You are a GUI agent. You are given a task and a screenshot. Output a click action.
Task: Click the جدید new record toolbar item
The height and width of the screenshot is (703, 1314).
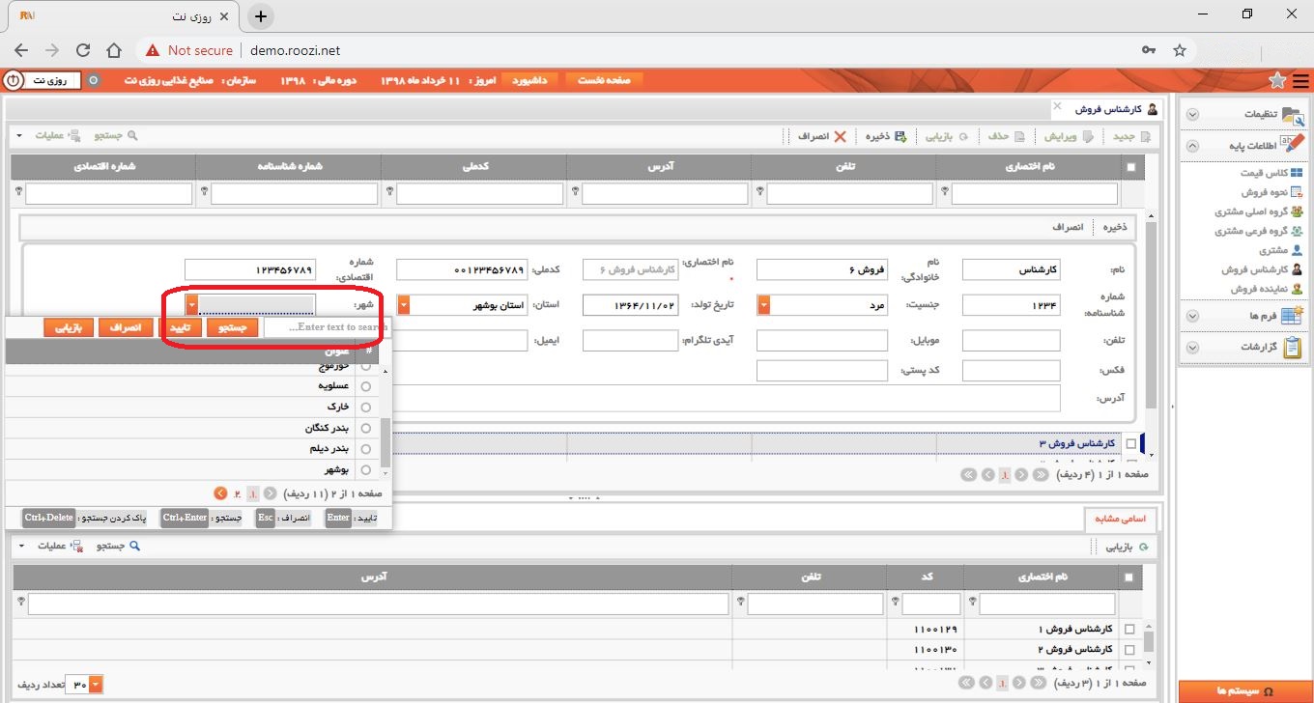pyautogui.click(x=1129, y=137)
